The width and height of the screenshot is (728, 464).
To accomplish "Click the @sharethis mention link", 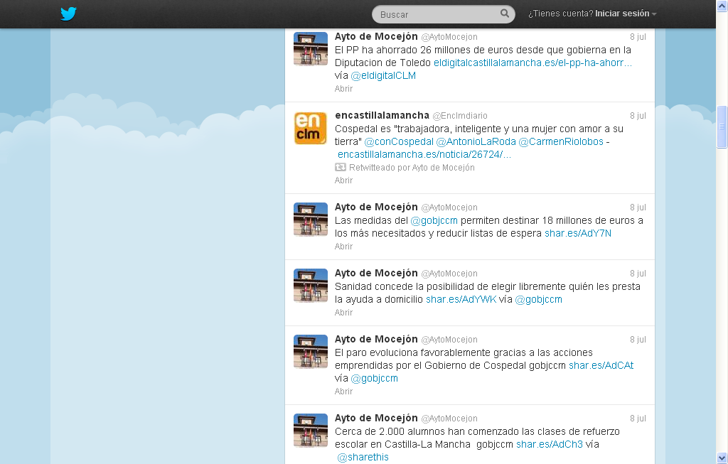I will (363, 457).
